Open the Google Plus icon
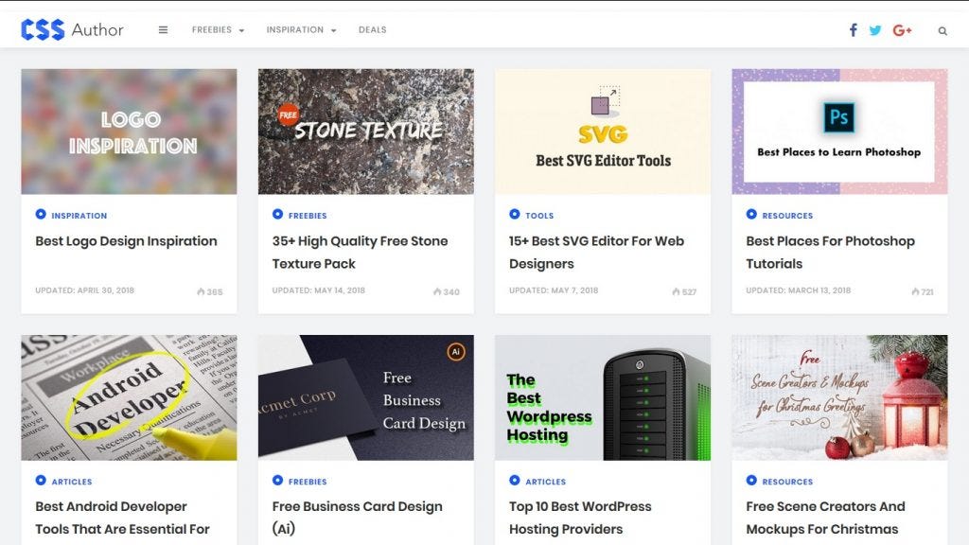This screenshot has height=545, width=969. point(902,30)
